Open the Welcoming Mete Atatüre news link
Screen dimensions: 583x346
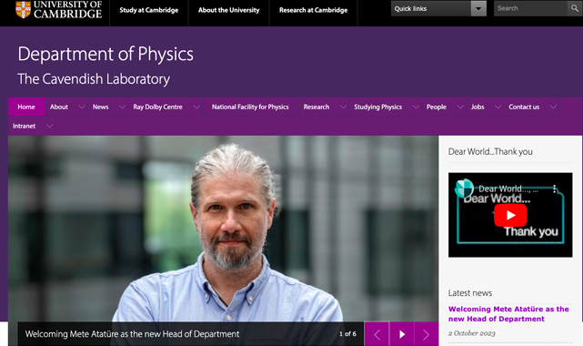tap(508, 314)
